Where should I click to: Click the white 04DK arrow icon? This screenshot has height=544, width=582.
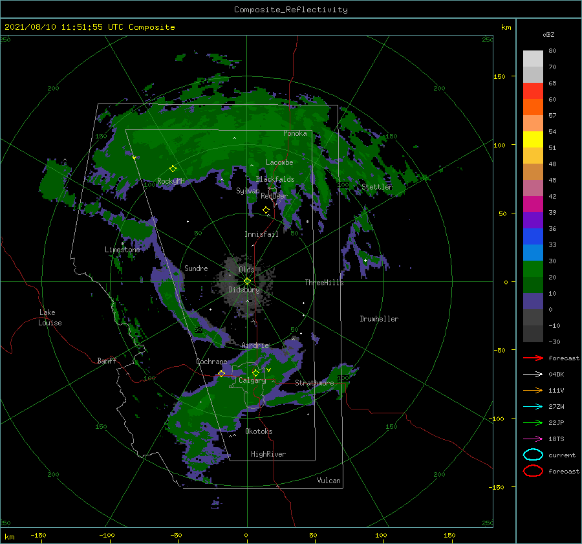click(x=533, y=375)
